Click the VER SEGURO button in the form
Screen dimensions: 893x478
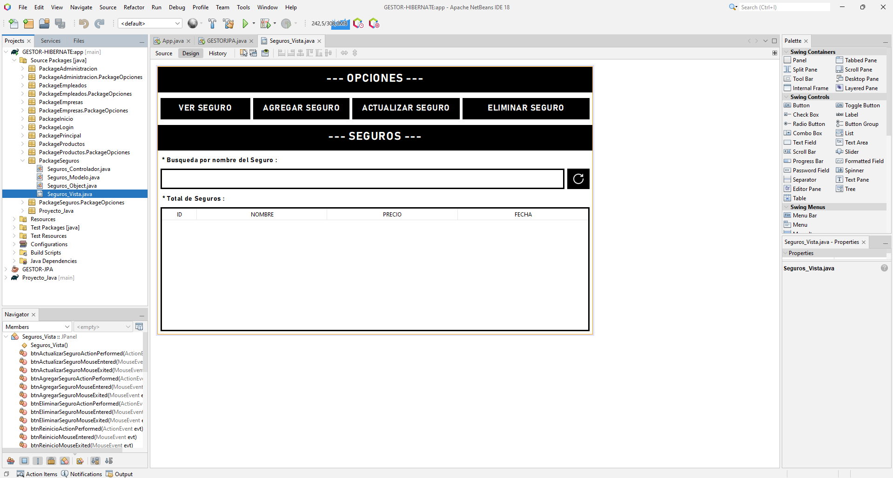click(205, 108)
